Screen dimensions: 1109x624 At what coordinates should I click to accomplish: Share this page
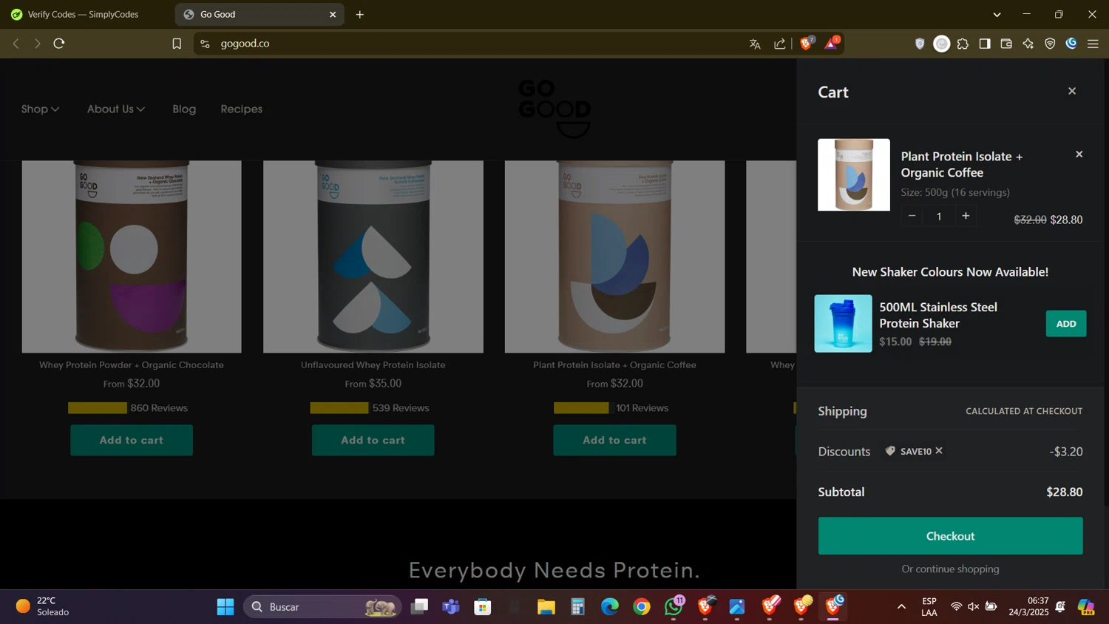(x=780, y=44)
